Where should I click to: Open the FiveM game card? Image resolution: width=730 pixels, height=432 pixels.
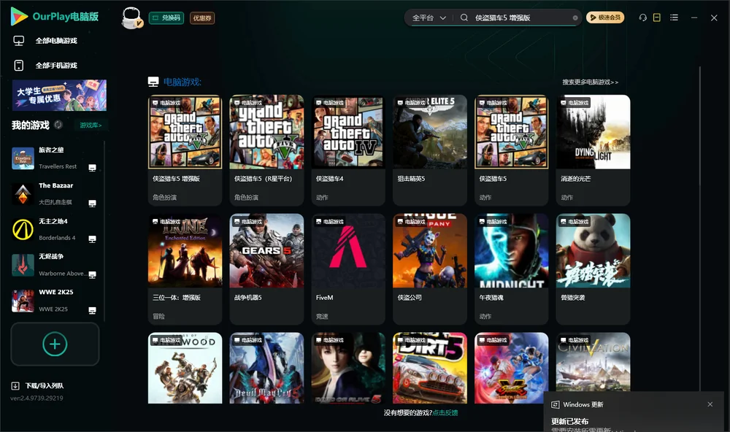[x=348, y=269]
